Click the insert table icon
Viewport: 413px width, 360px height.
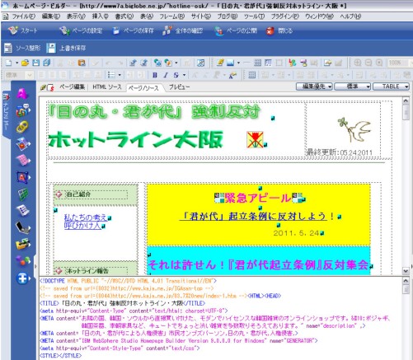(x=257, y=63)
